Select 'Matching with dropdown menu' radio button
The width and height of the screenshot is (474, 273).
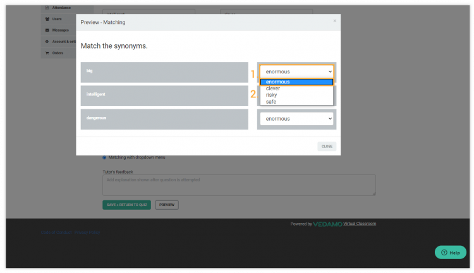[104, 157]
